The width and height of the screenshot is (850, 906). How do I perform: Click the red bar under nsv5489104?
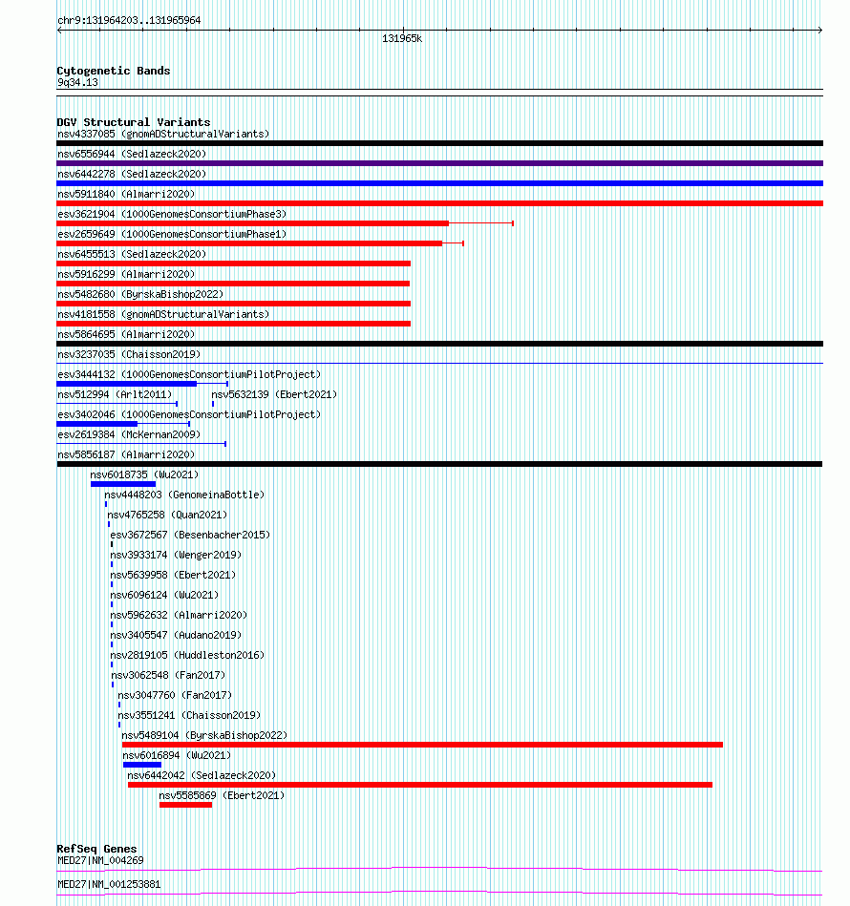tap(422, 745)
